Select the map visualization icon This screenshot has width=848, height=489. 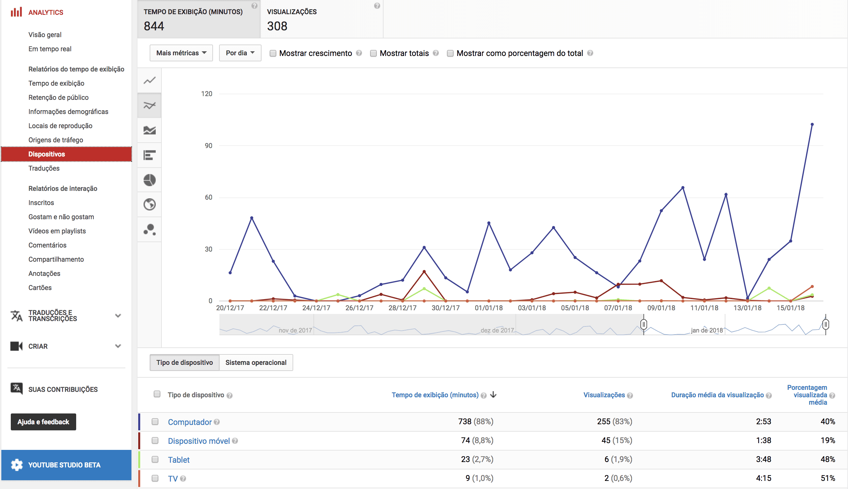149,204
